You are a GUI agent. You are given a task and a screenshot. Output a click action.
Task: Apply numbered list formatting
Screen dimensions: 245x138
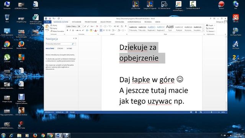106,26
